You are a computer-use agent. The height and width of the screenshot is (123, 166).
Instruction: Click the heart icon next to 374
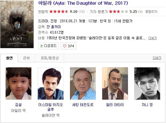tap(65, 46)
